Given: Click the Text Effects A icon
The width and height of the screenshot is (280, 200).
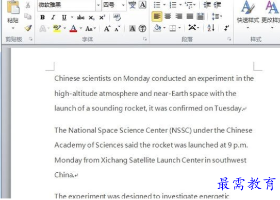Looking at the screenshot, I should pyautogui.click(x=43, y=28).
